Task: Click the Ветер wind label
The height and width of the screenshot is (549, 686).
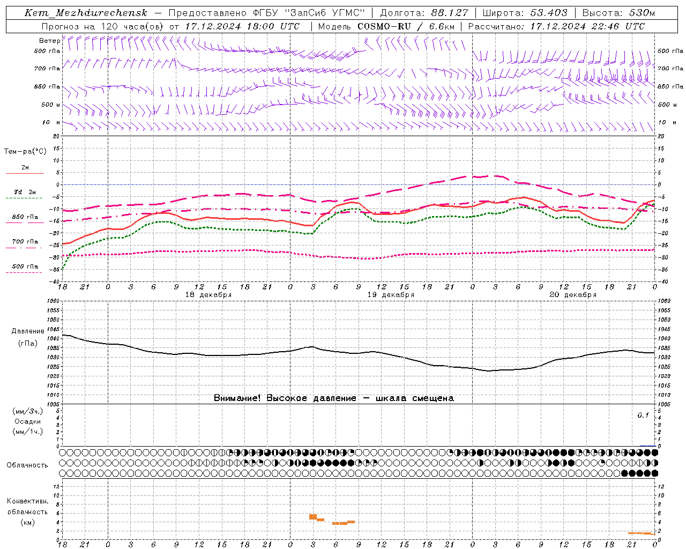Action: pyautogui.click(x=49, y=41)
